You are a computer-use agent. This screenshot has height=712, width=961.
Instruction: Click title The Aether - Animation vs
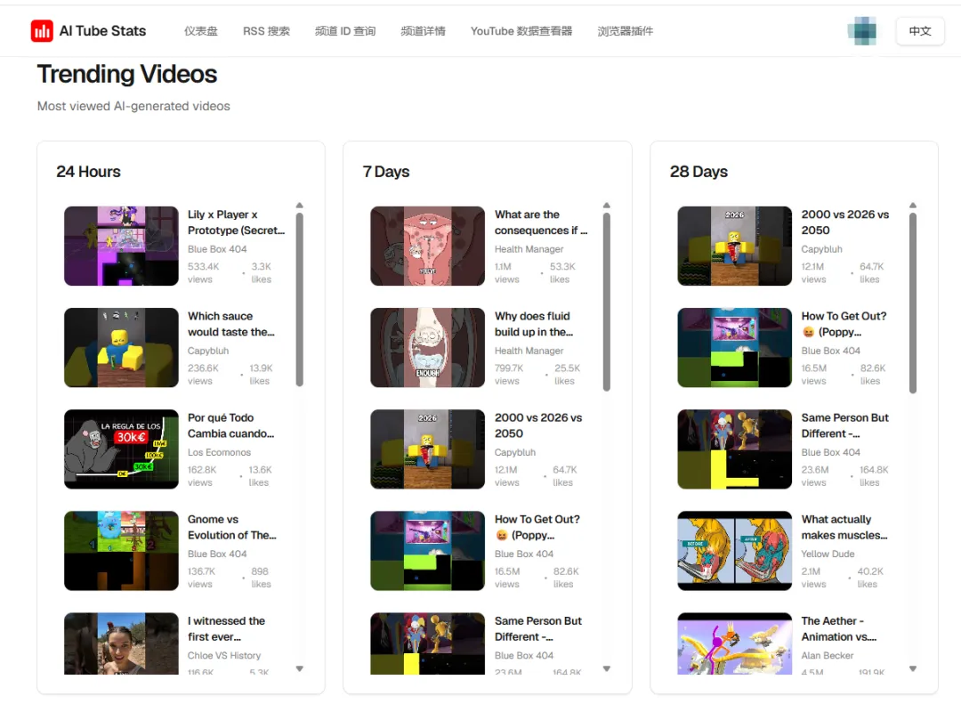click(x=839, y=628)
